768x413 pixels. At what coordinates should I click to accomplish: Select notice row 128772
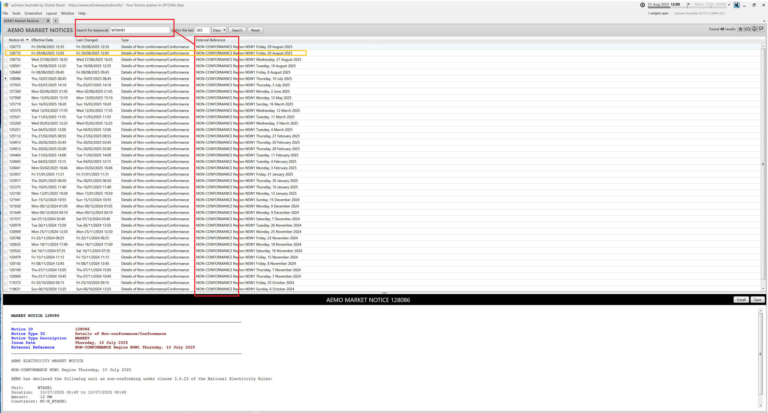point(382,53)
